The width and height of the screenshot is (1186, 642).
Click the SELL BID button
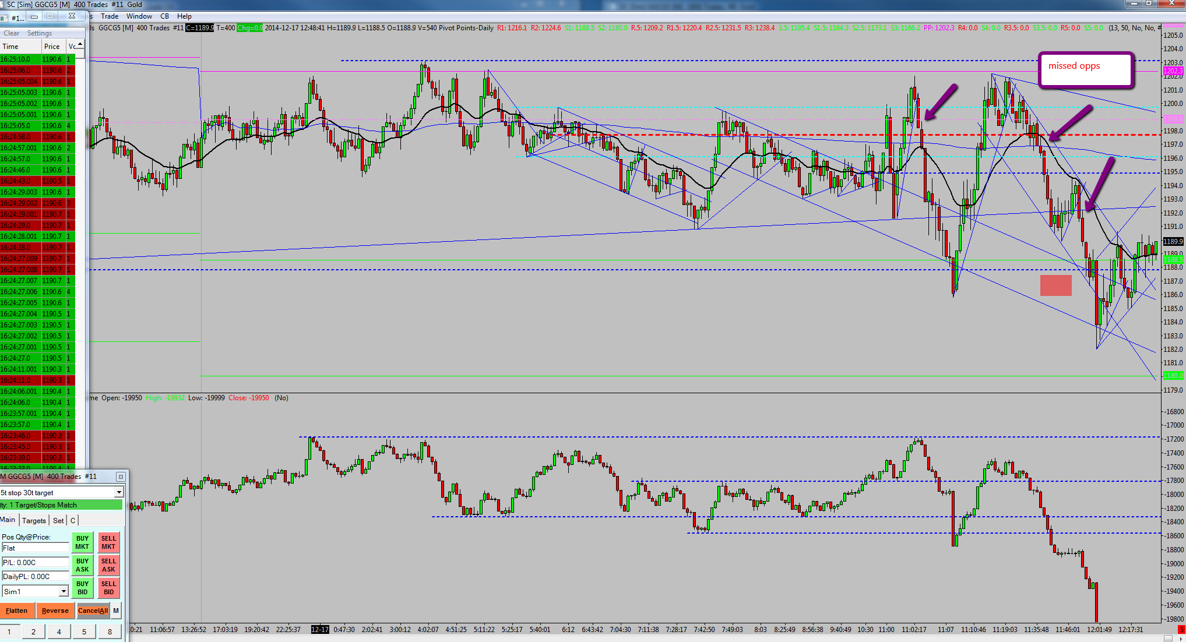108,588
